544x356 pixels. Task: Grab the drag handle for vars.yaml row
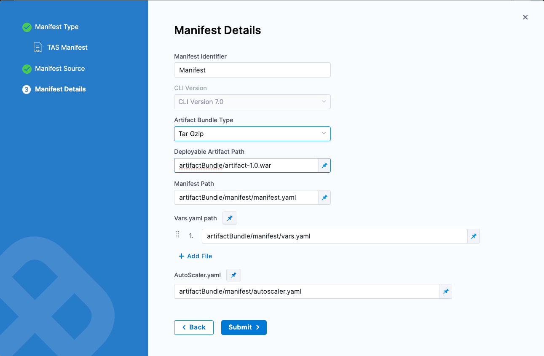[178, 235]
